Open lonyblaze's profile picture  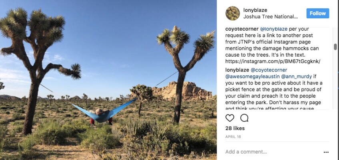233,14
